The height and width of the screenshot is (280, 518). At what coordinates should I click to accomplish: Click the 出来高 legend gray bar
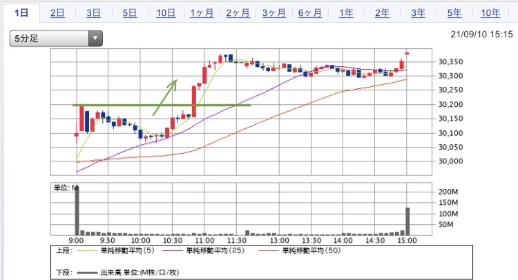pos(87,272)
